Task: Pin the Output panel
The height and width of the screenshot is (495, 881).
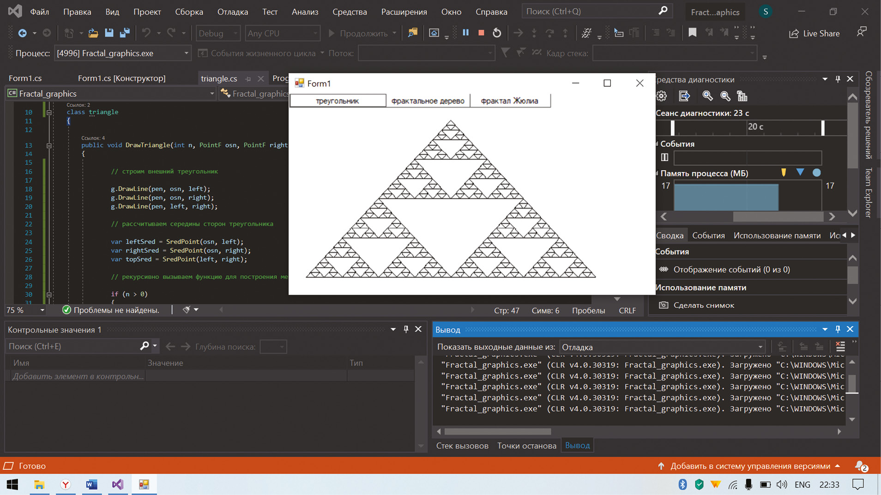Action: pos(838,329)
